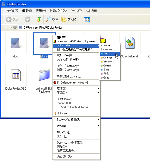The height and width of the screenshot is (161, 150).
Task: Click パスコピー(P) menu entry
Action: 76,56
